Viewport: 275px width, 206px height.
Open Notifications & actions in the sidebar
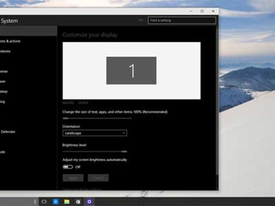pos(10,41)
